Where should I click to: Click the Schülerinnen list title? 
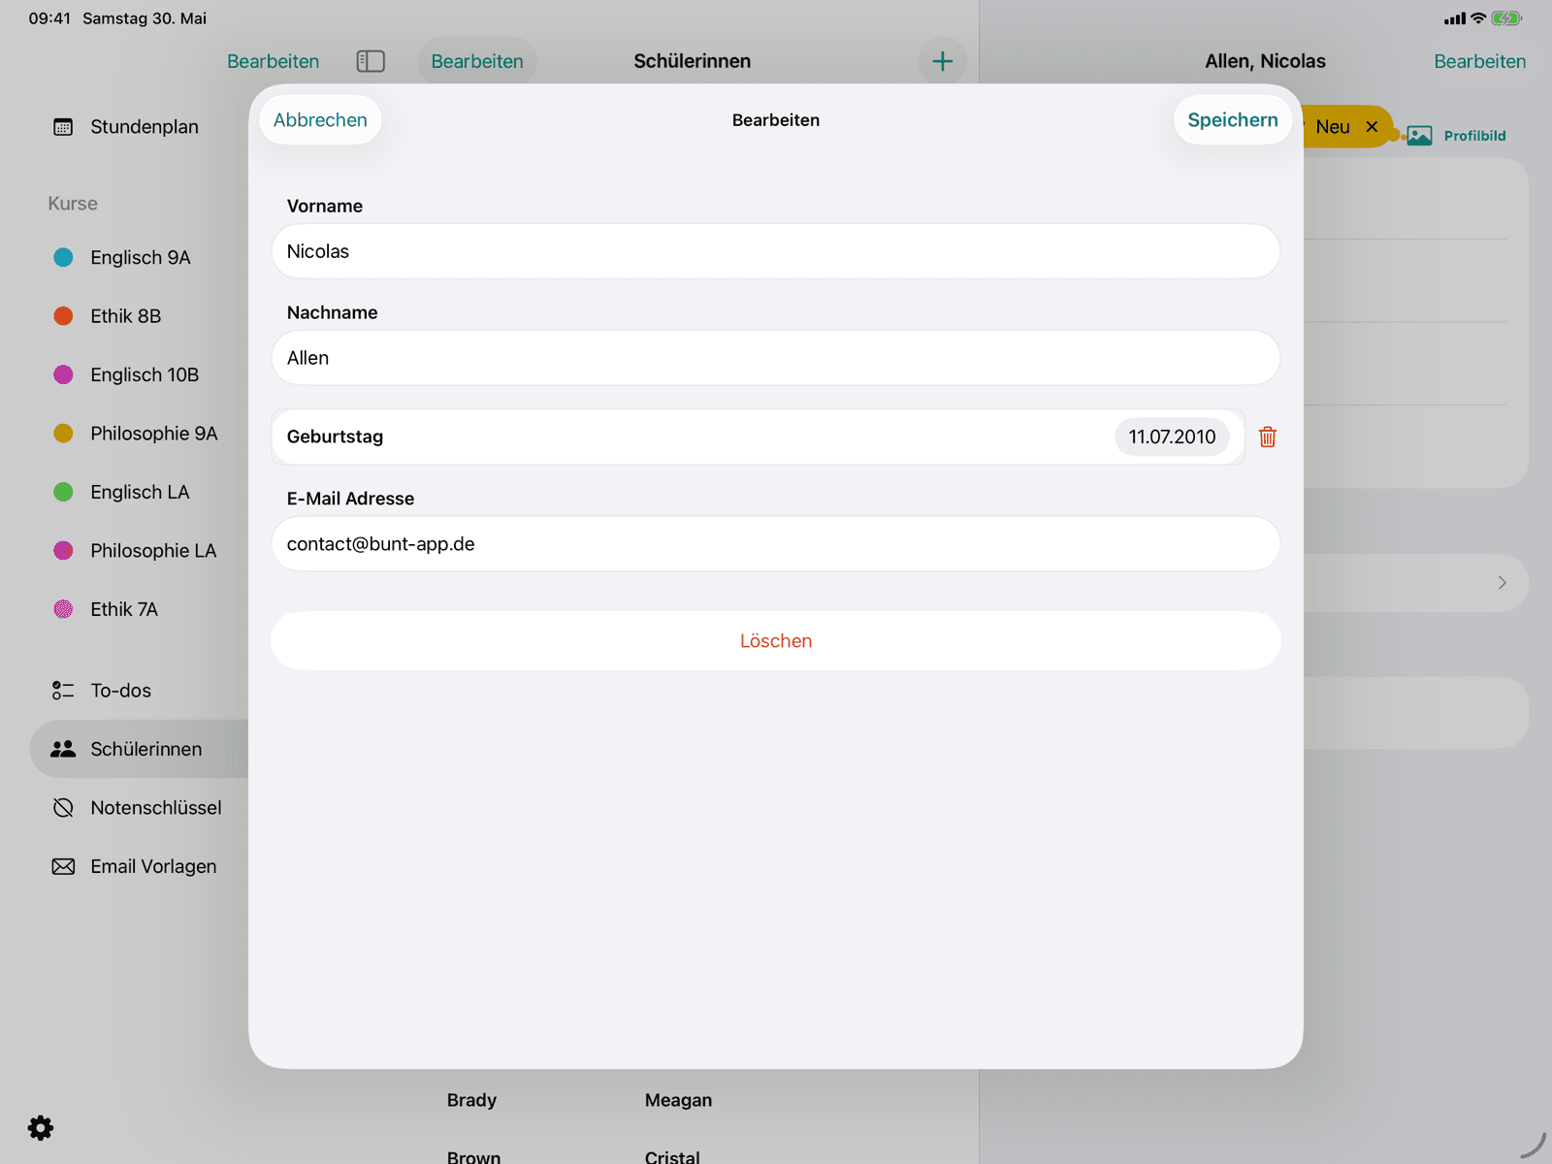point(692,61)
